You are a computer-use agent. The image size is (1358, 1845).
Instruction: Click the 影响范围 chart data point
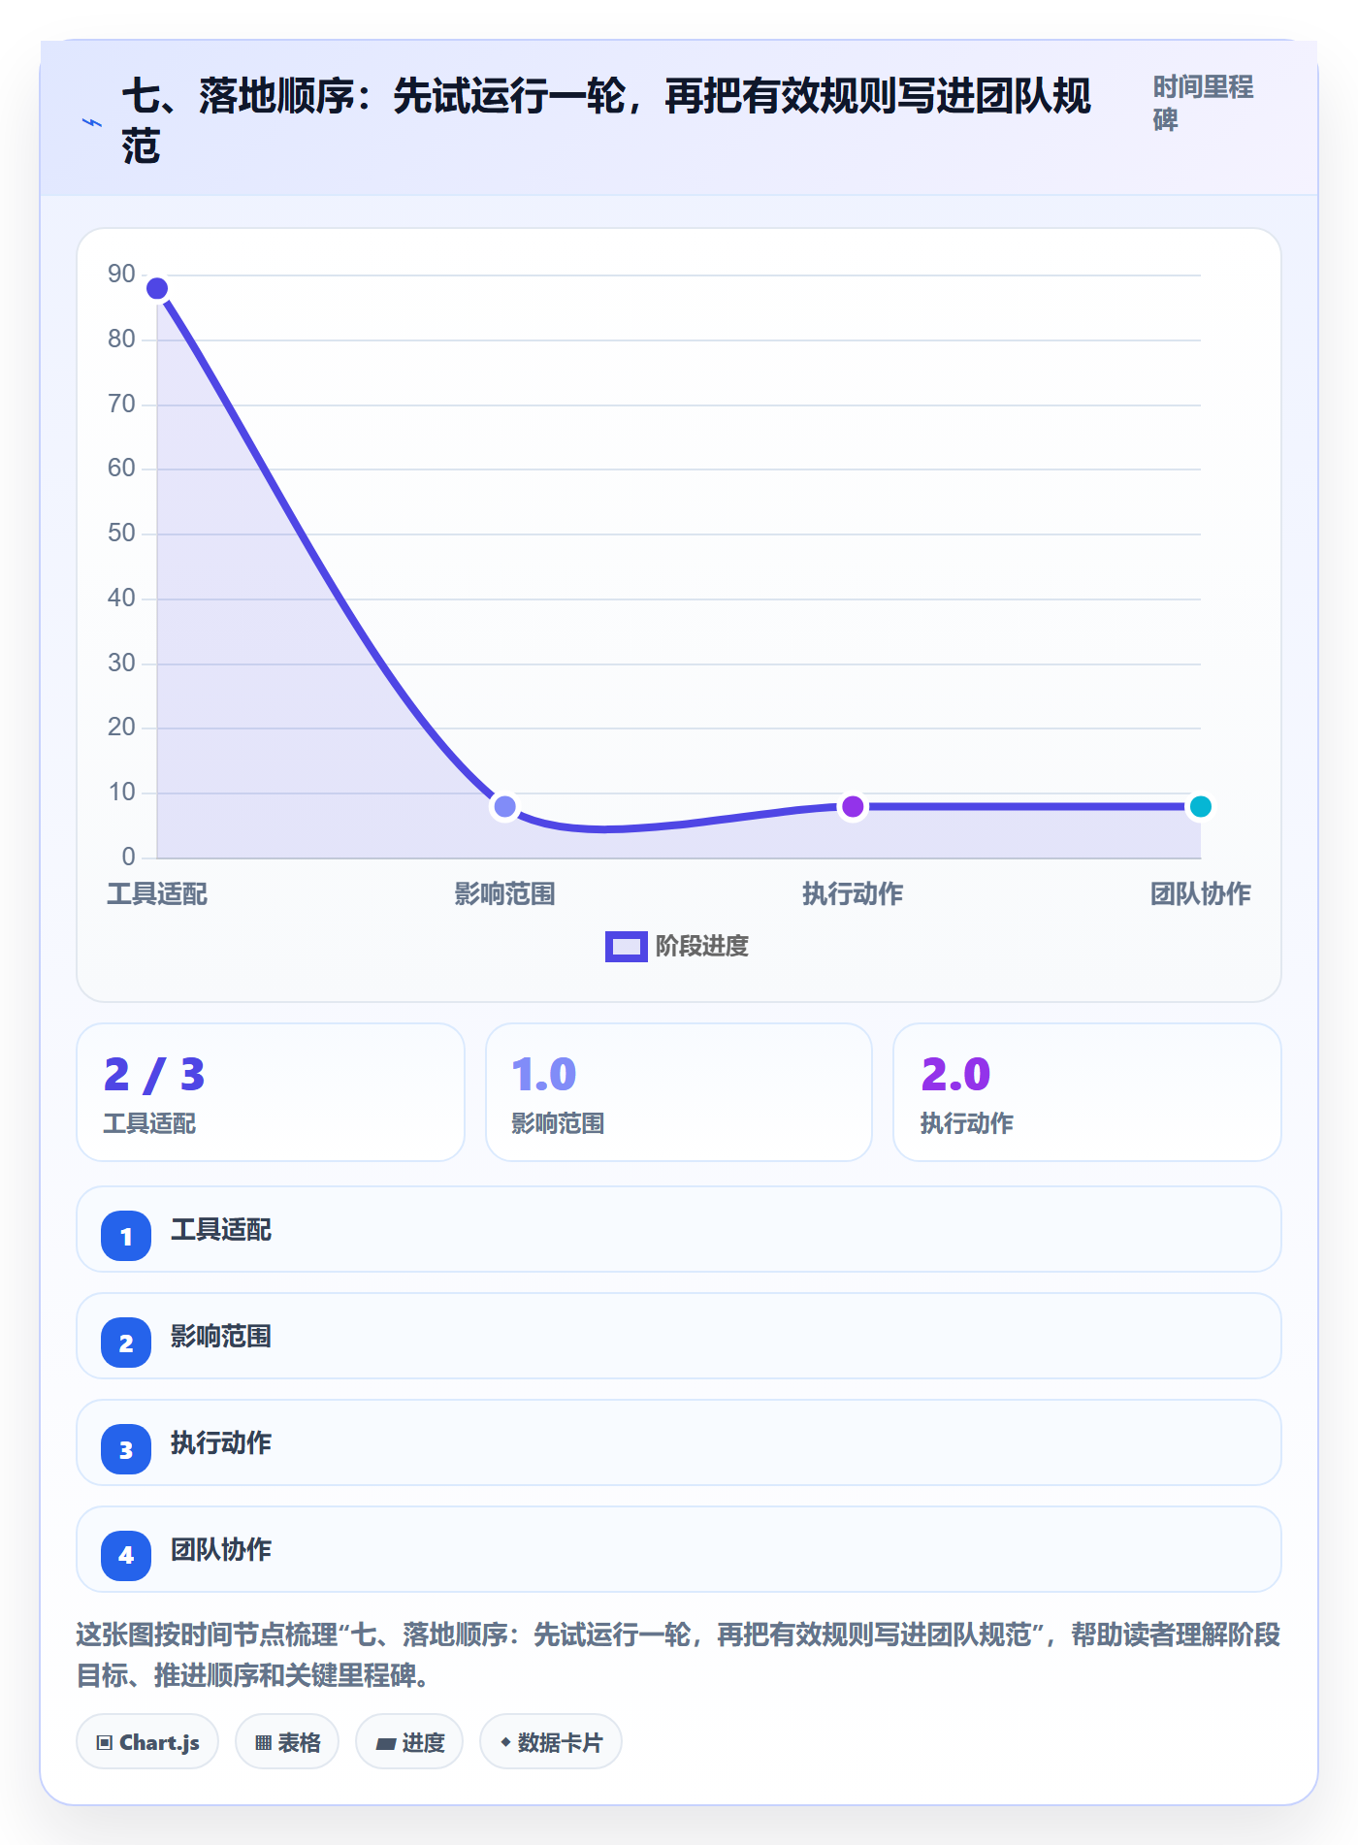click(504, 806)
